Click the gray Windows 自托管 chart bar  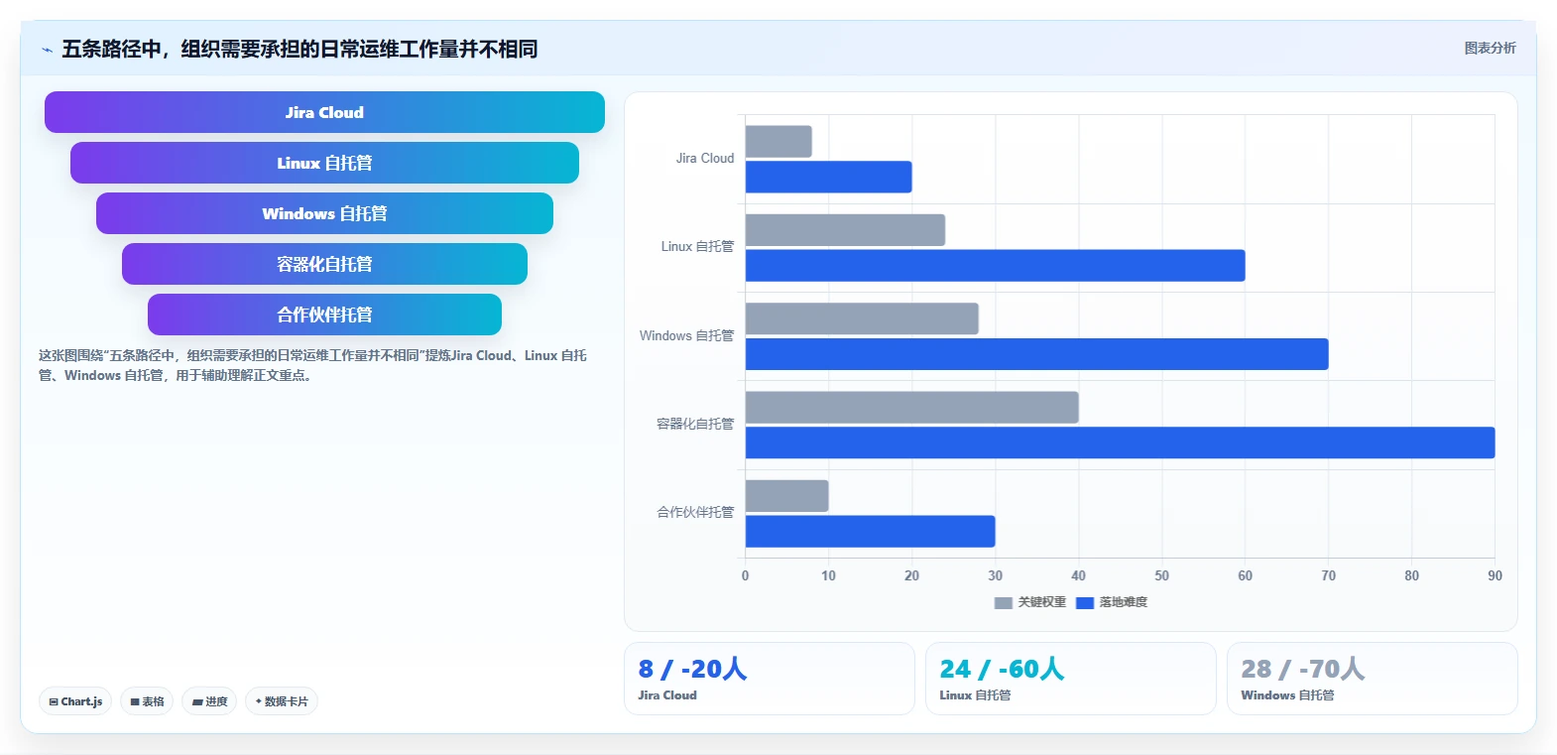pos(862,318)
